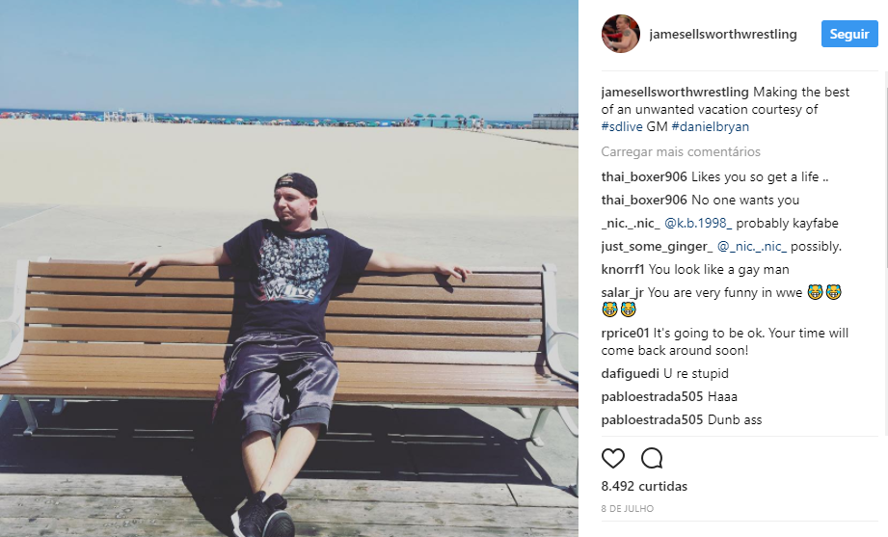Open the 8 DE JULHO post date link
This screenshot has height=537, width=888.
[x=628, y=509]
